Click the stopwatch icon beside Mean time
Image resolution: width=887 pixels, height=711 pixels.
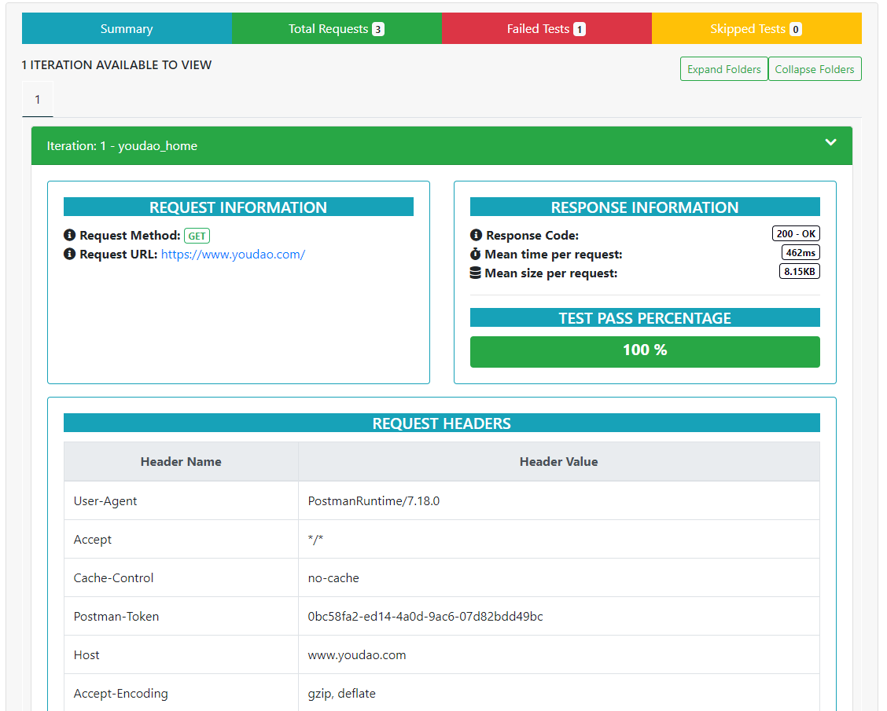(476, 254)
